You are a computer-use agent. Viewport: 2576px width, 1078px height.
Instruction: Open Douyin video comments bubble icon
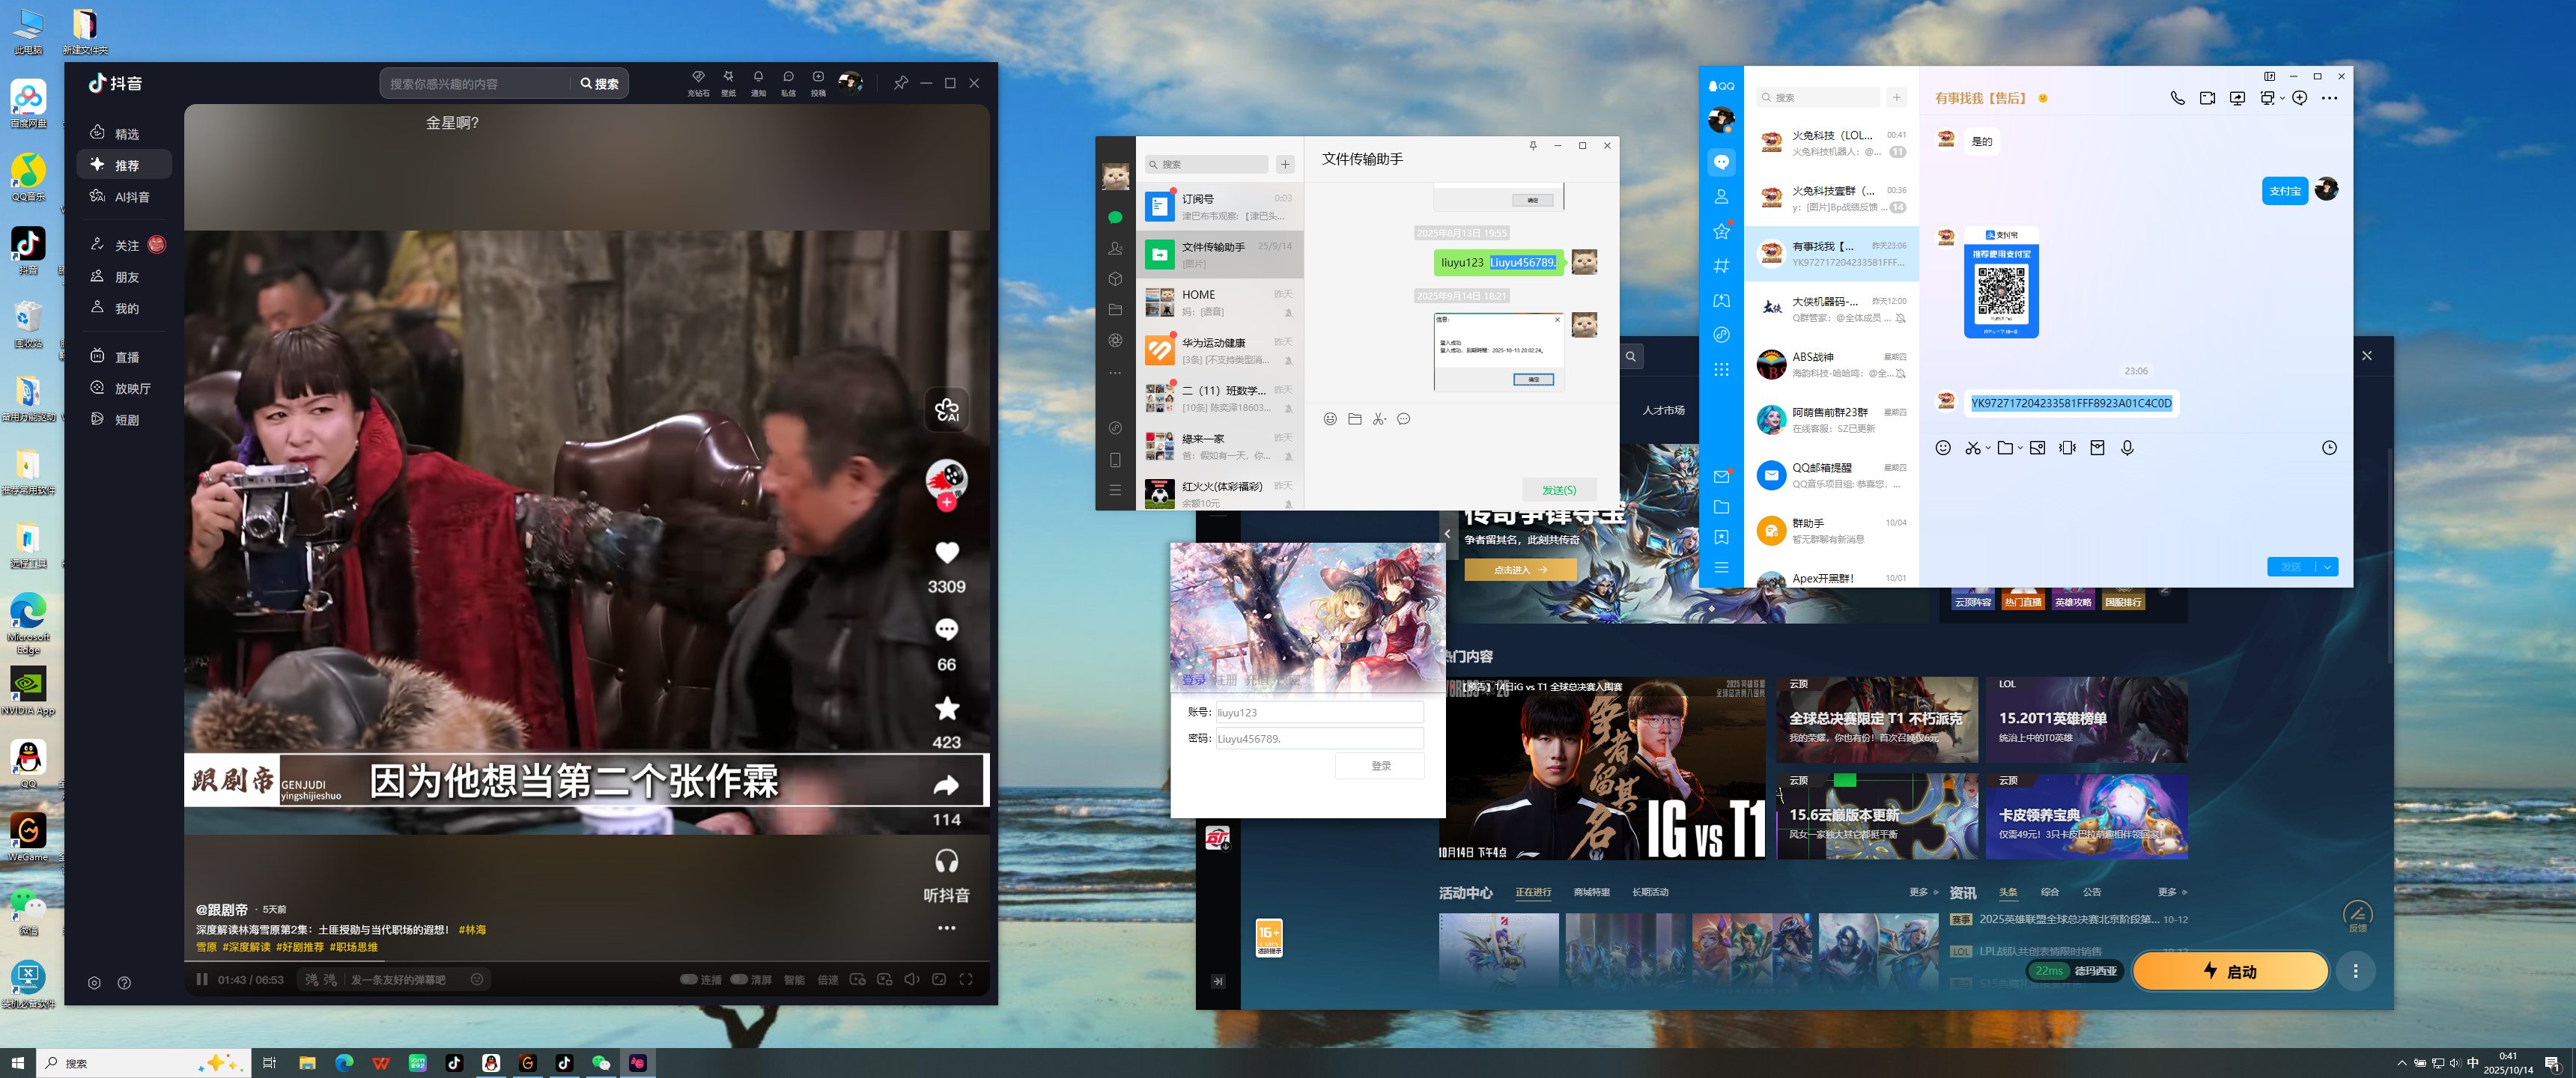click(x=946, y=629)
